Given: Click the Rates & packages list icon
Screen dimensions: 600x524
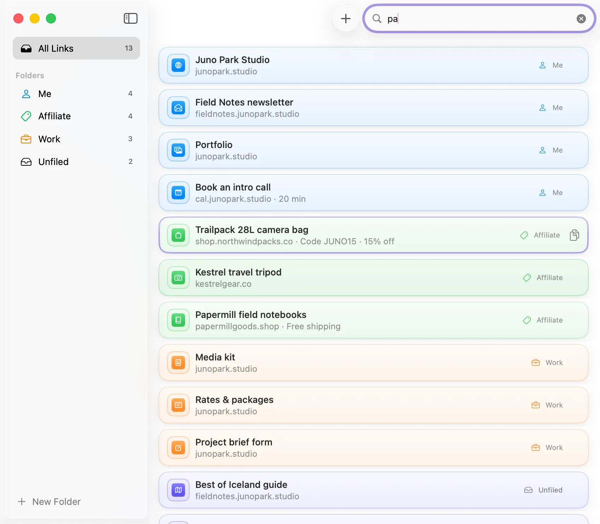Looking at the screenshot, I should 178,405.
